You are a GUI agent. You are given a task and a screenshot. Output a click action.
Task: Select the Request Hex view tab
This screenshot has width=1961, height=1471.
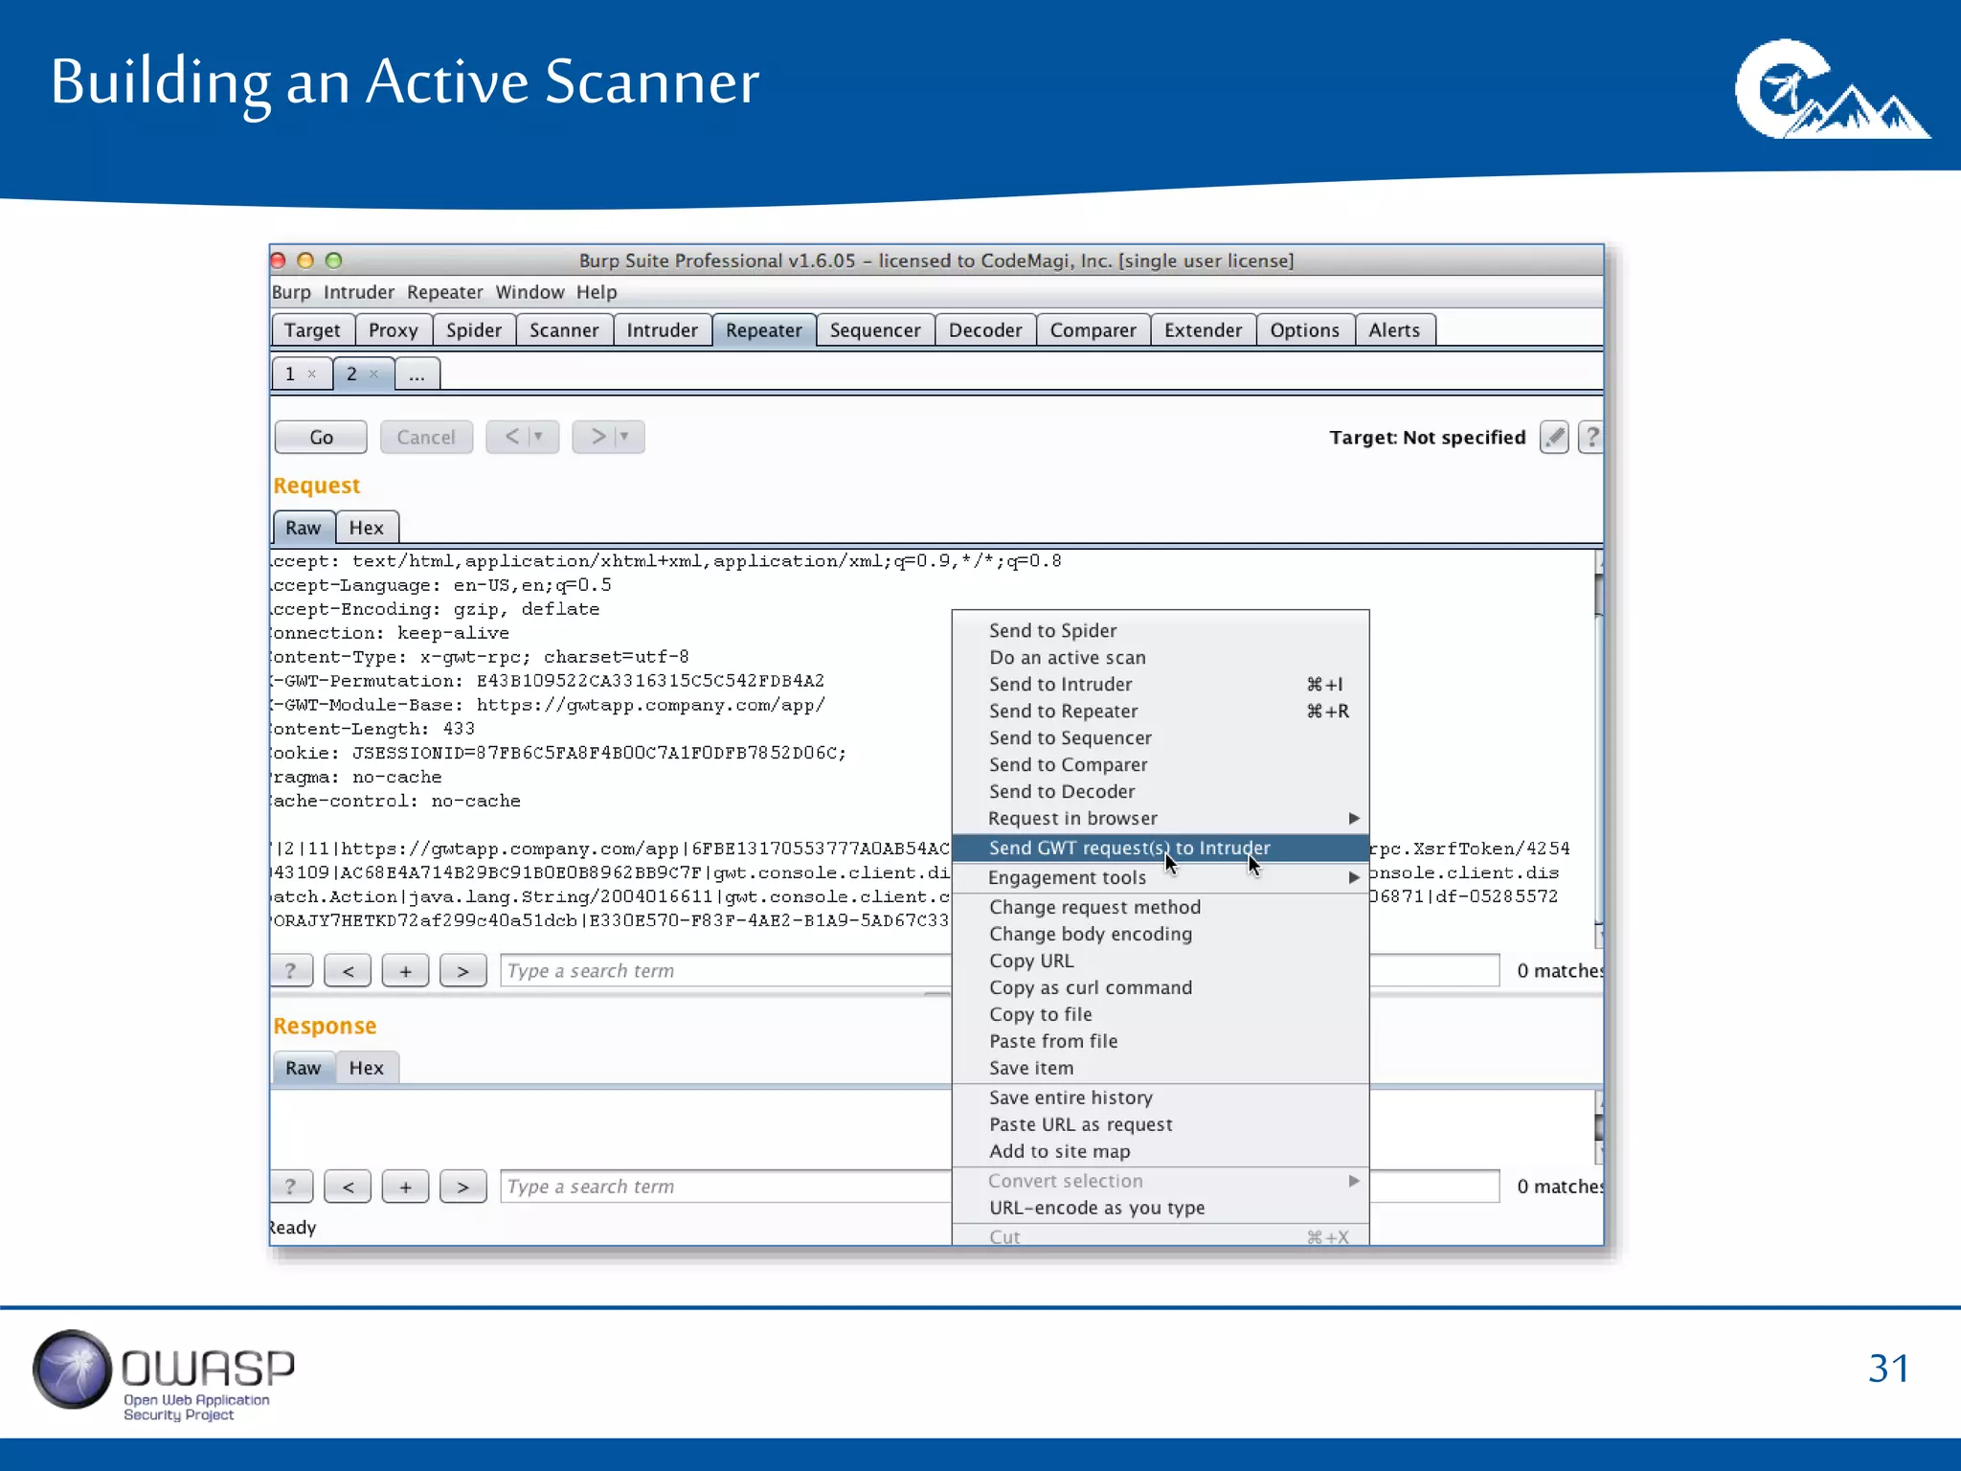pos(367,528)
